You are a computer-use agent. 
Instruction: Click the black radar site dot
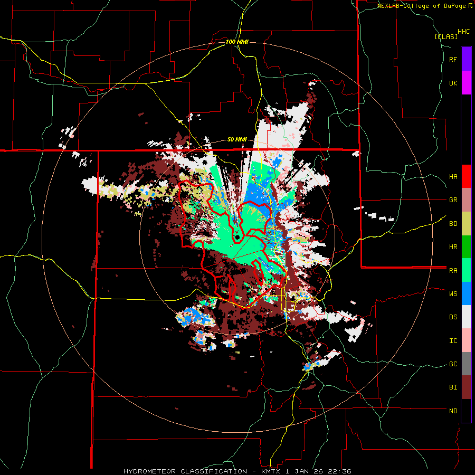[237, 237]
